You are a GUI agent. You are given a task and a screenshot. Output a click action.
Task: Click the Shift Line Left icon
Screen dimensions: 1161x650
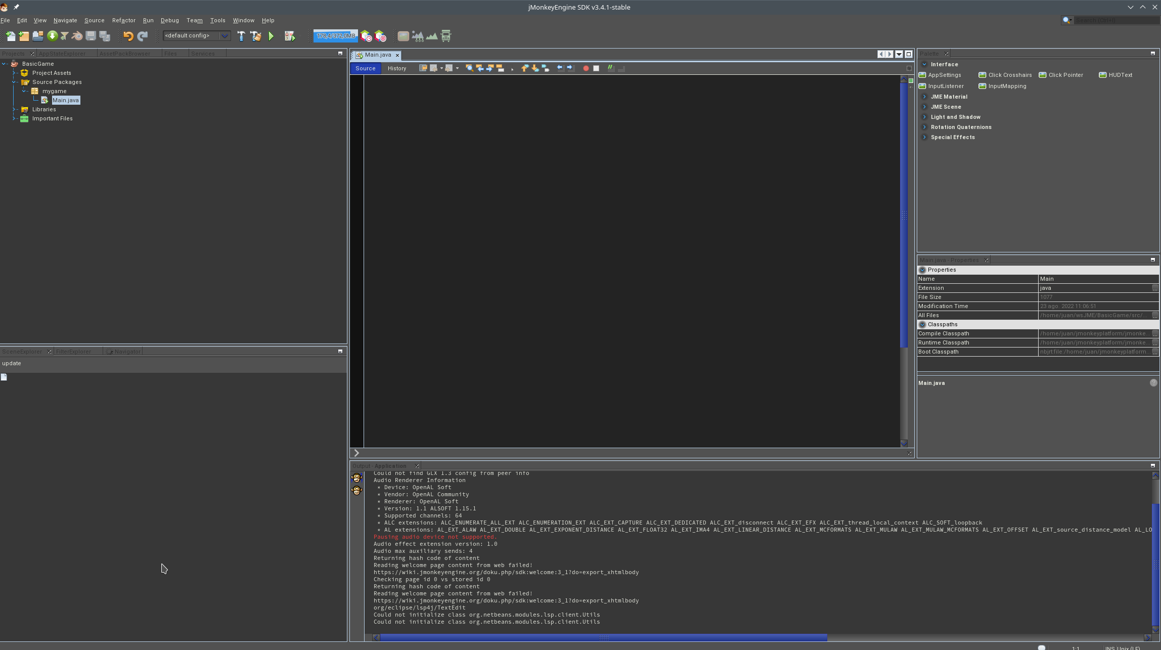560,68
